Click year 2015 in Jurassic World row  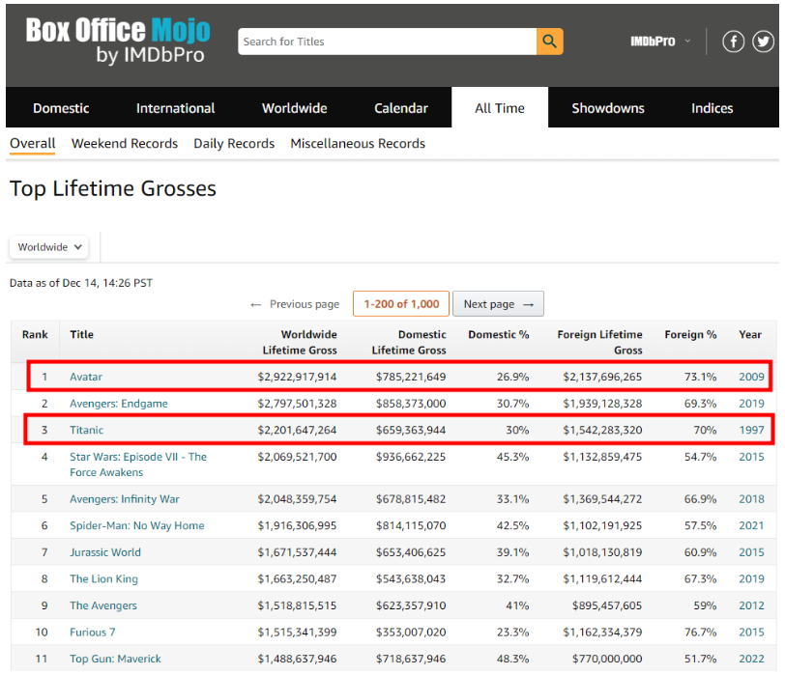(751, 552)
